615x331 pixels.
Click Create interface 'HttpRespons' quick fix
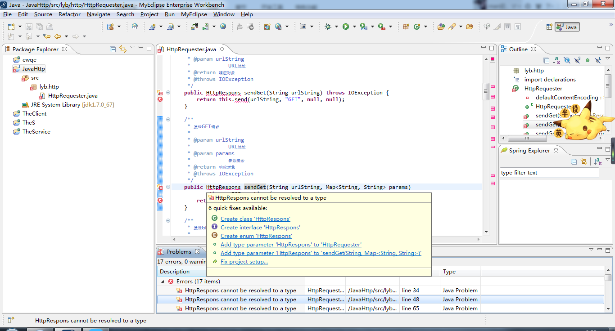coord(260,227)
